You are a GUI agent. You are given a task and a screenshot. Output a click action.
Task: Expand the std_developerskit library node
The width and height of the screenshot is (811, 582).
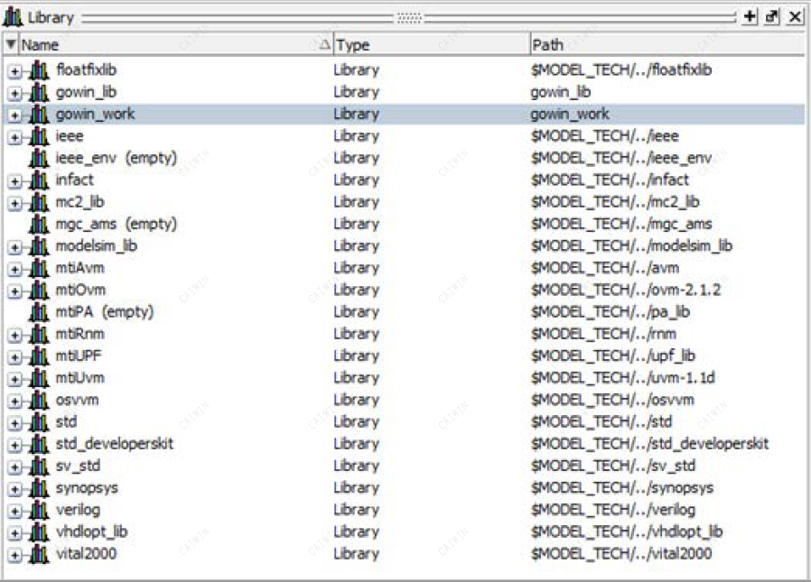click(14, 446)
